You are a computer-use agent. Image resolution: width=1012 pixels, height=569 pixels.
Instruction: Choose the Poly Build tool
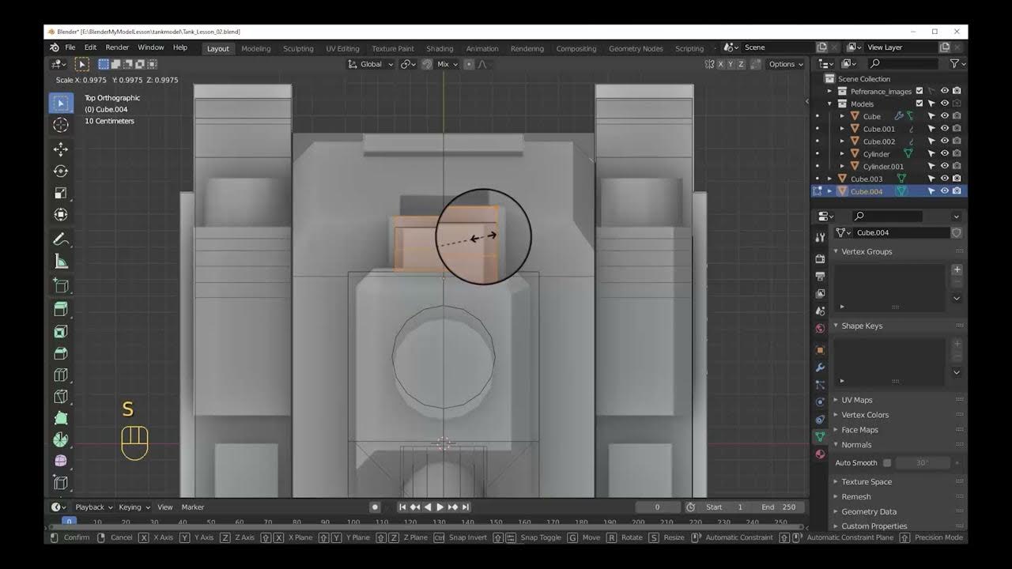point(61,418)
